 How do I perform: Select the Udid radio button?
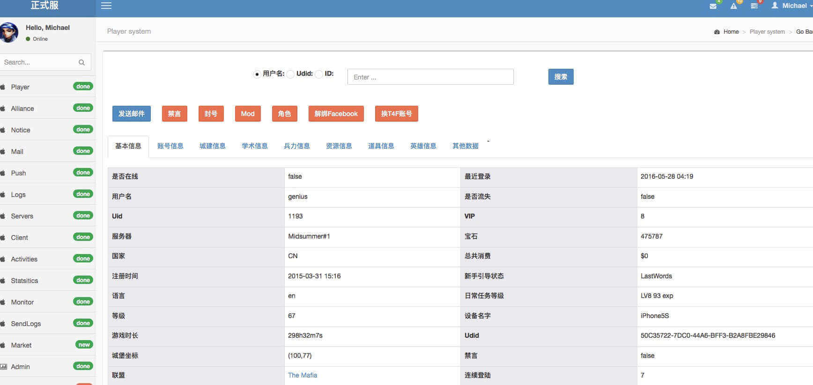pyautogui.click(x=290, y=74)
